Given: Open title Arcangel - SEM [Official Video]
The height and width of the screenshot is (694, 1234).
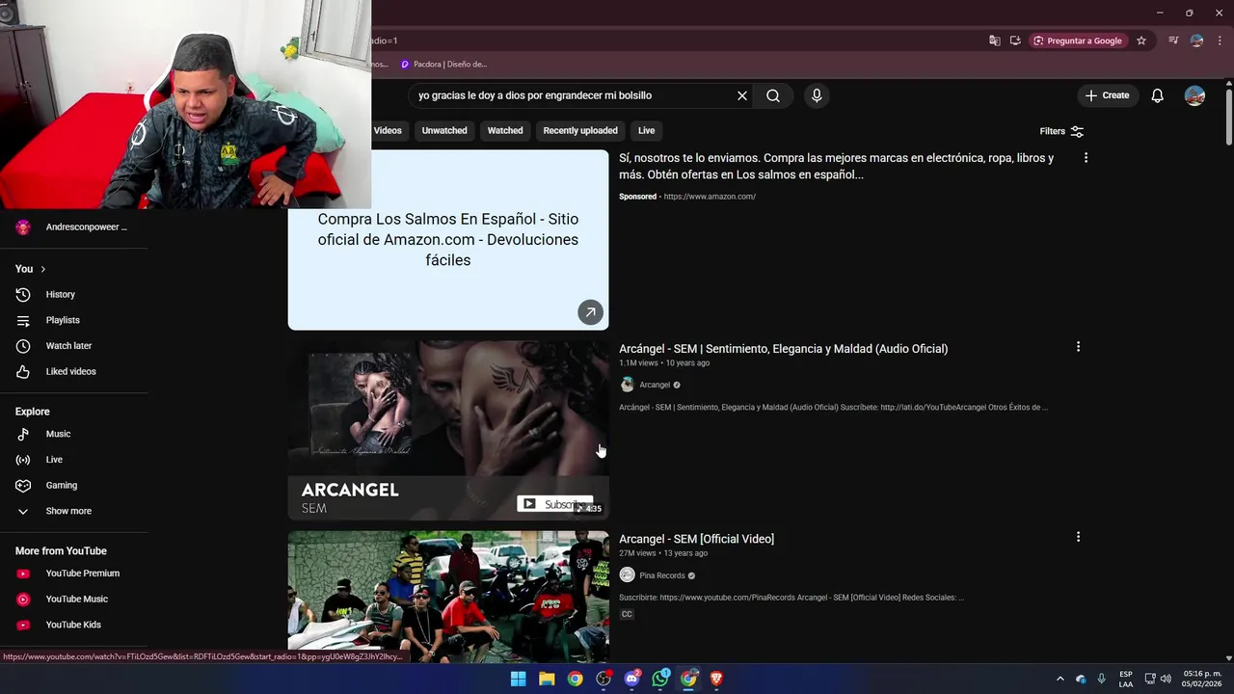Looking at the screenshot, I should 696,539.
